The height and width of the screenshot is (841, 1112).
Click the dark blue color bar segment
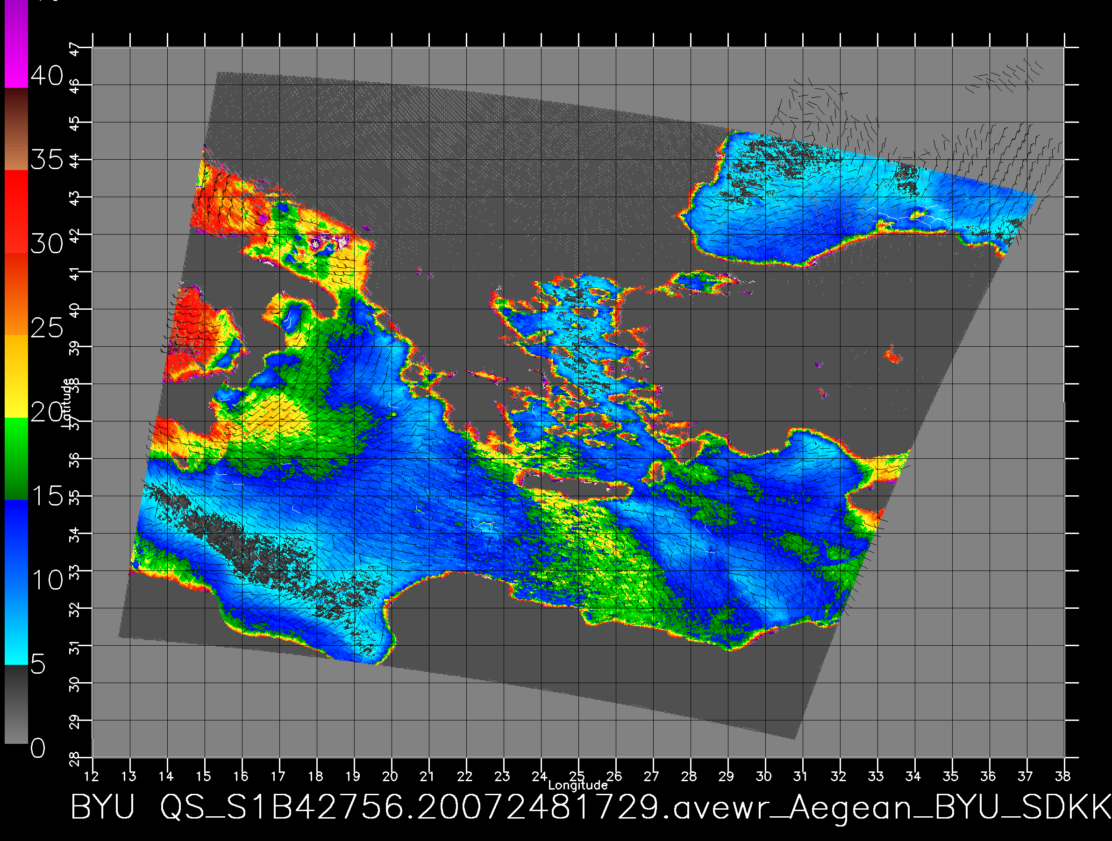16,541
